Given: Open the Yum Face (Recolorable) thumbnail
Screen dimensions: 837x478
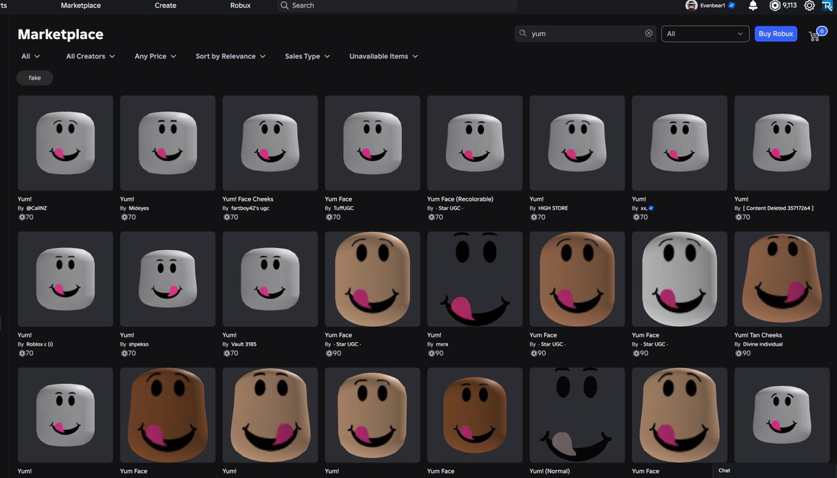Looking at the screenshot, I should point(475,143).
